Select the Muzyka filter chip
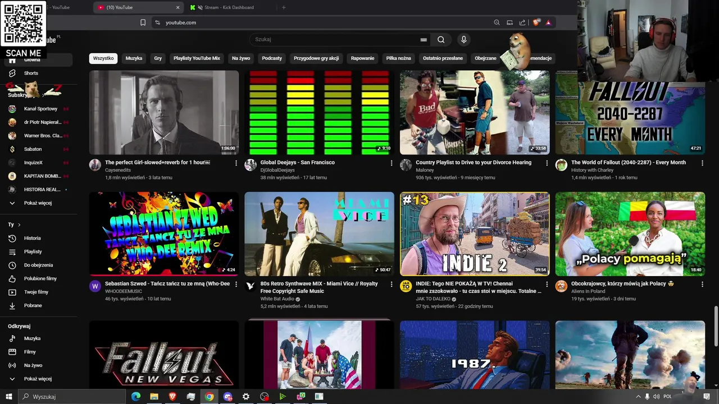The height and width of the screenshot is (404, 719). 134,58
